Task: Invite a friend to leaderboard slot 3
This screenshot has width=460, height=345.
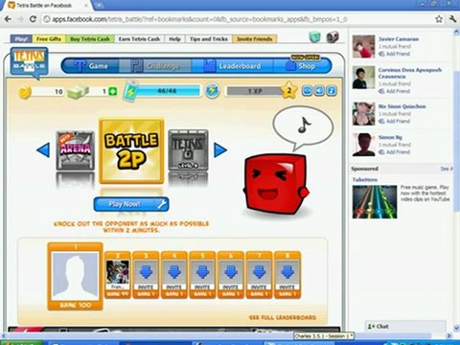Action: click(146, 275)
